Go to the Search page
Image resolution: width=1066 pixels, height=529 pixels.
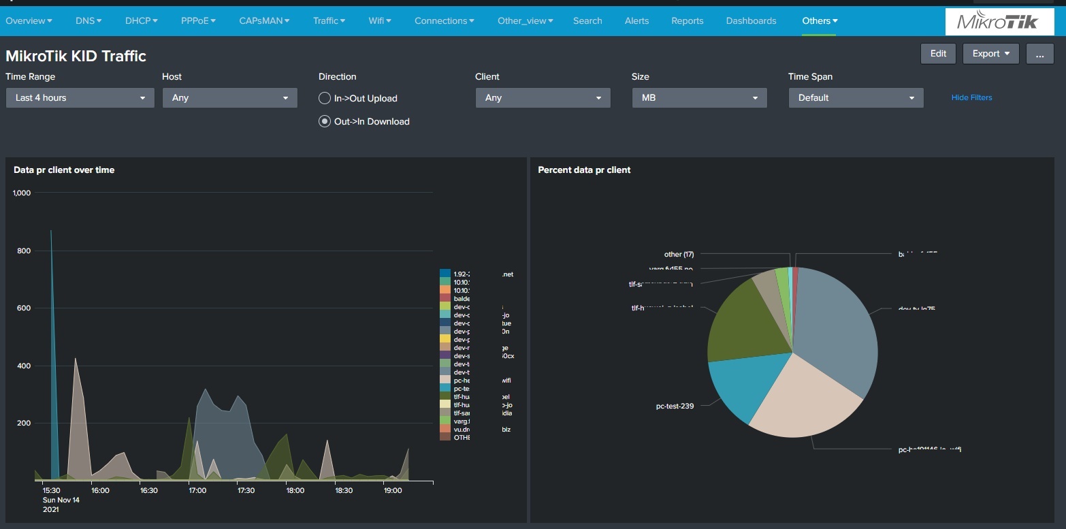tap(587, 20)
